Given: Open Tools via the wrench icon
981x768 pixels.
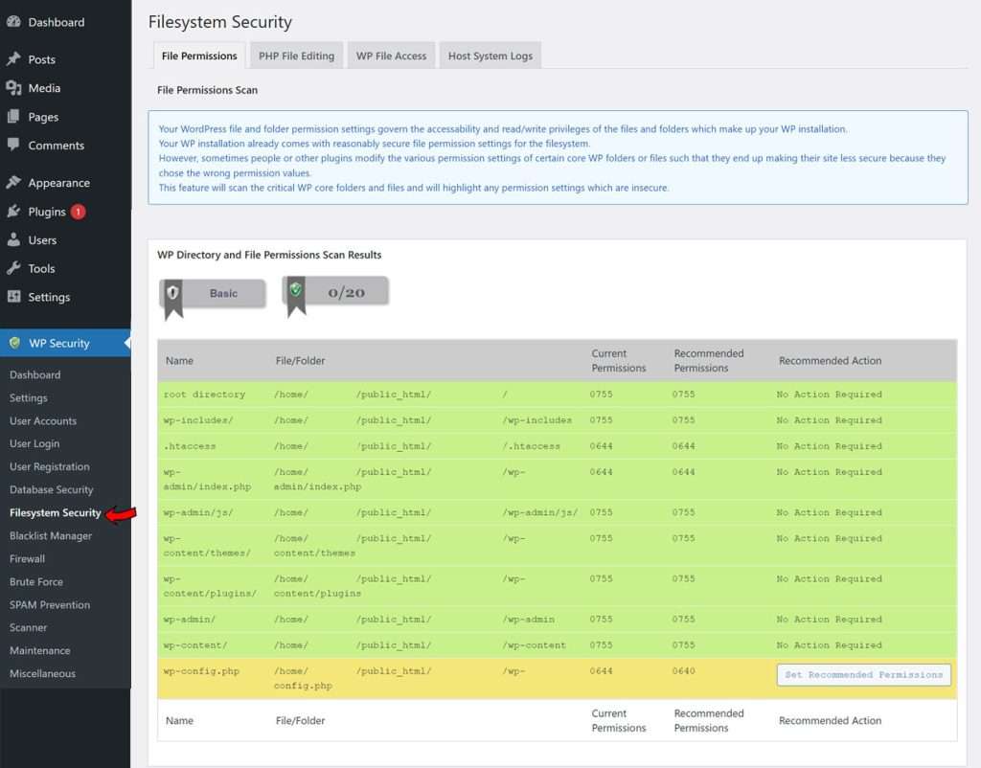Looking at the screenshot, I should point(13,268).
